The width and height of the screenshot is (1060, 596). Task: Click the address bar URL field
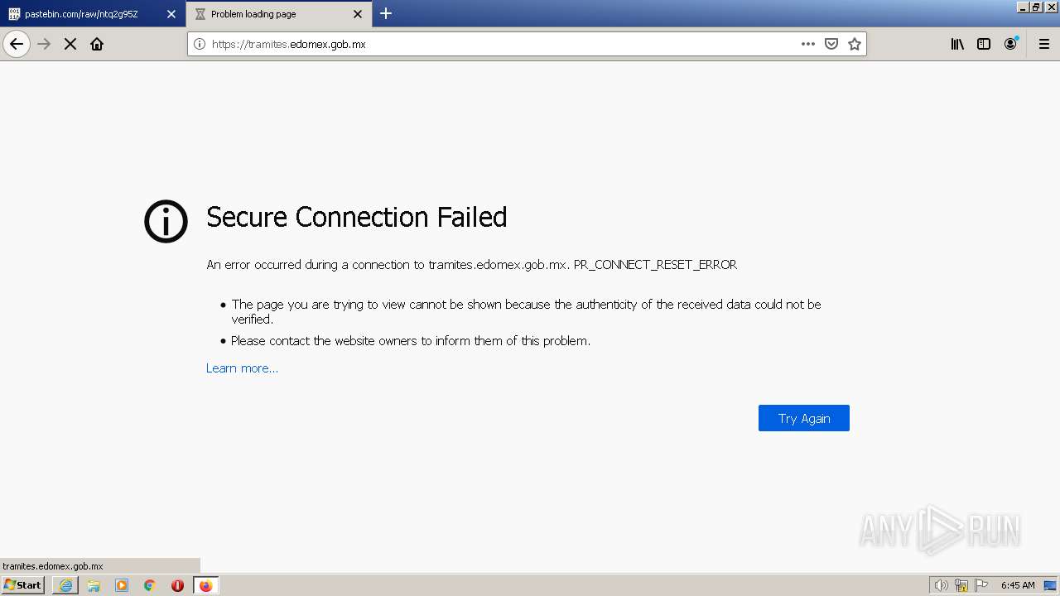497,44
